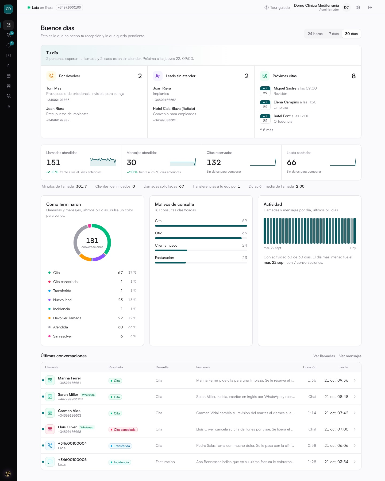Expand Carmen Vidal row chevron
Viewport: 385px width, 481px height.
click(x=355, y=413)
